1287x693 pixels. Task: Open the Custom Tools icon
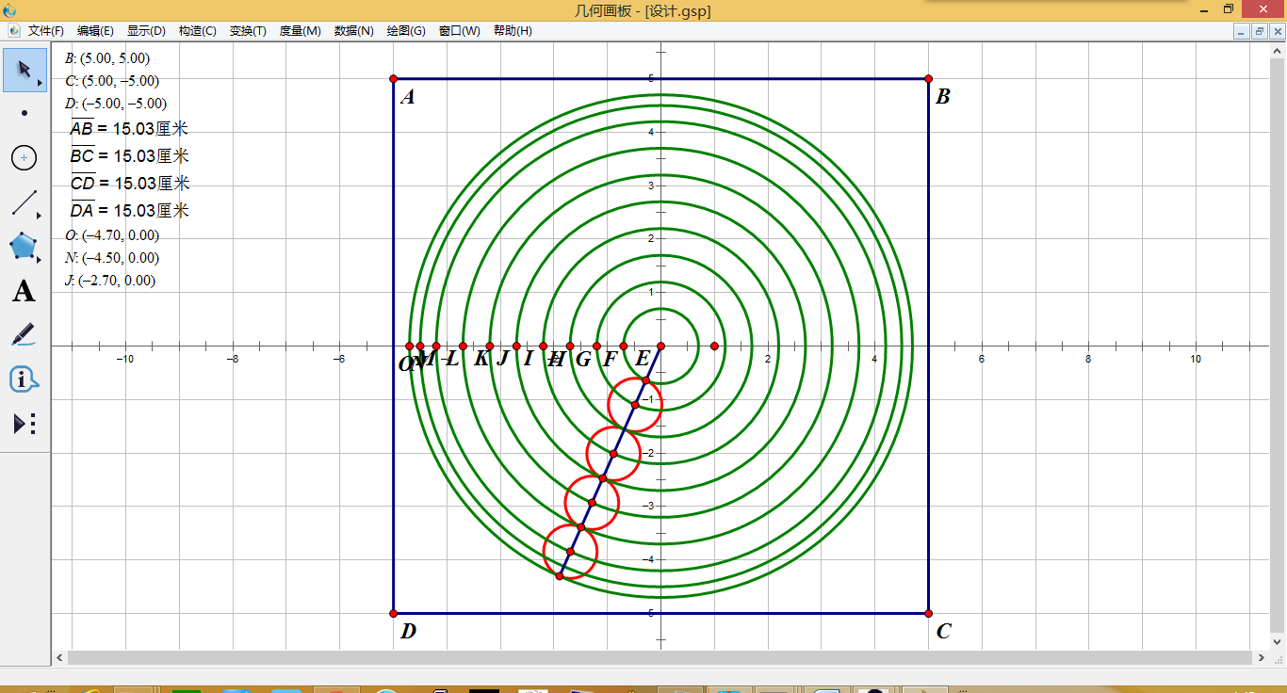[24, 424]
